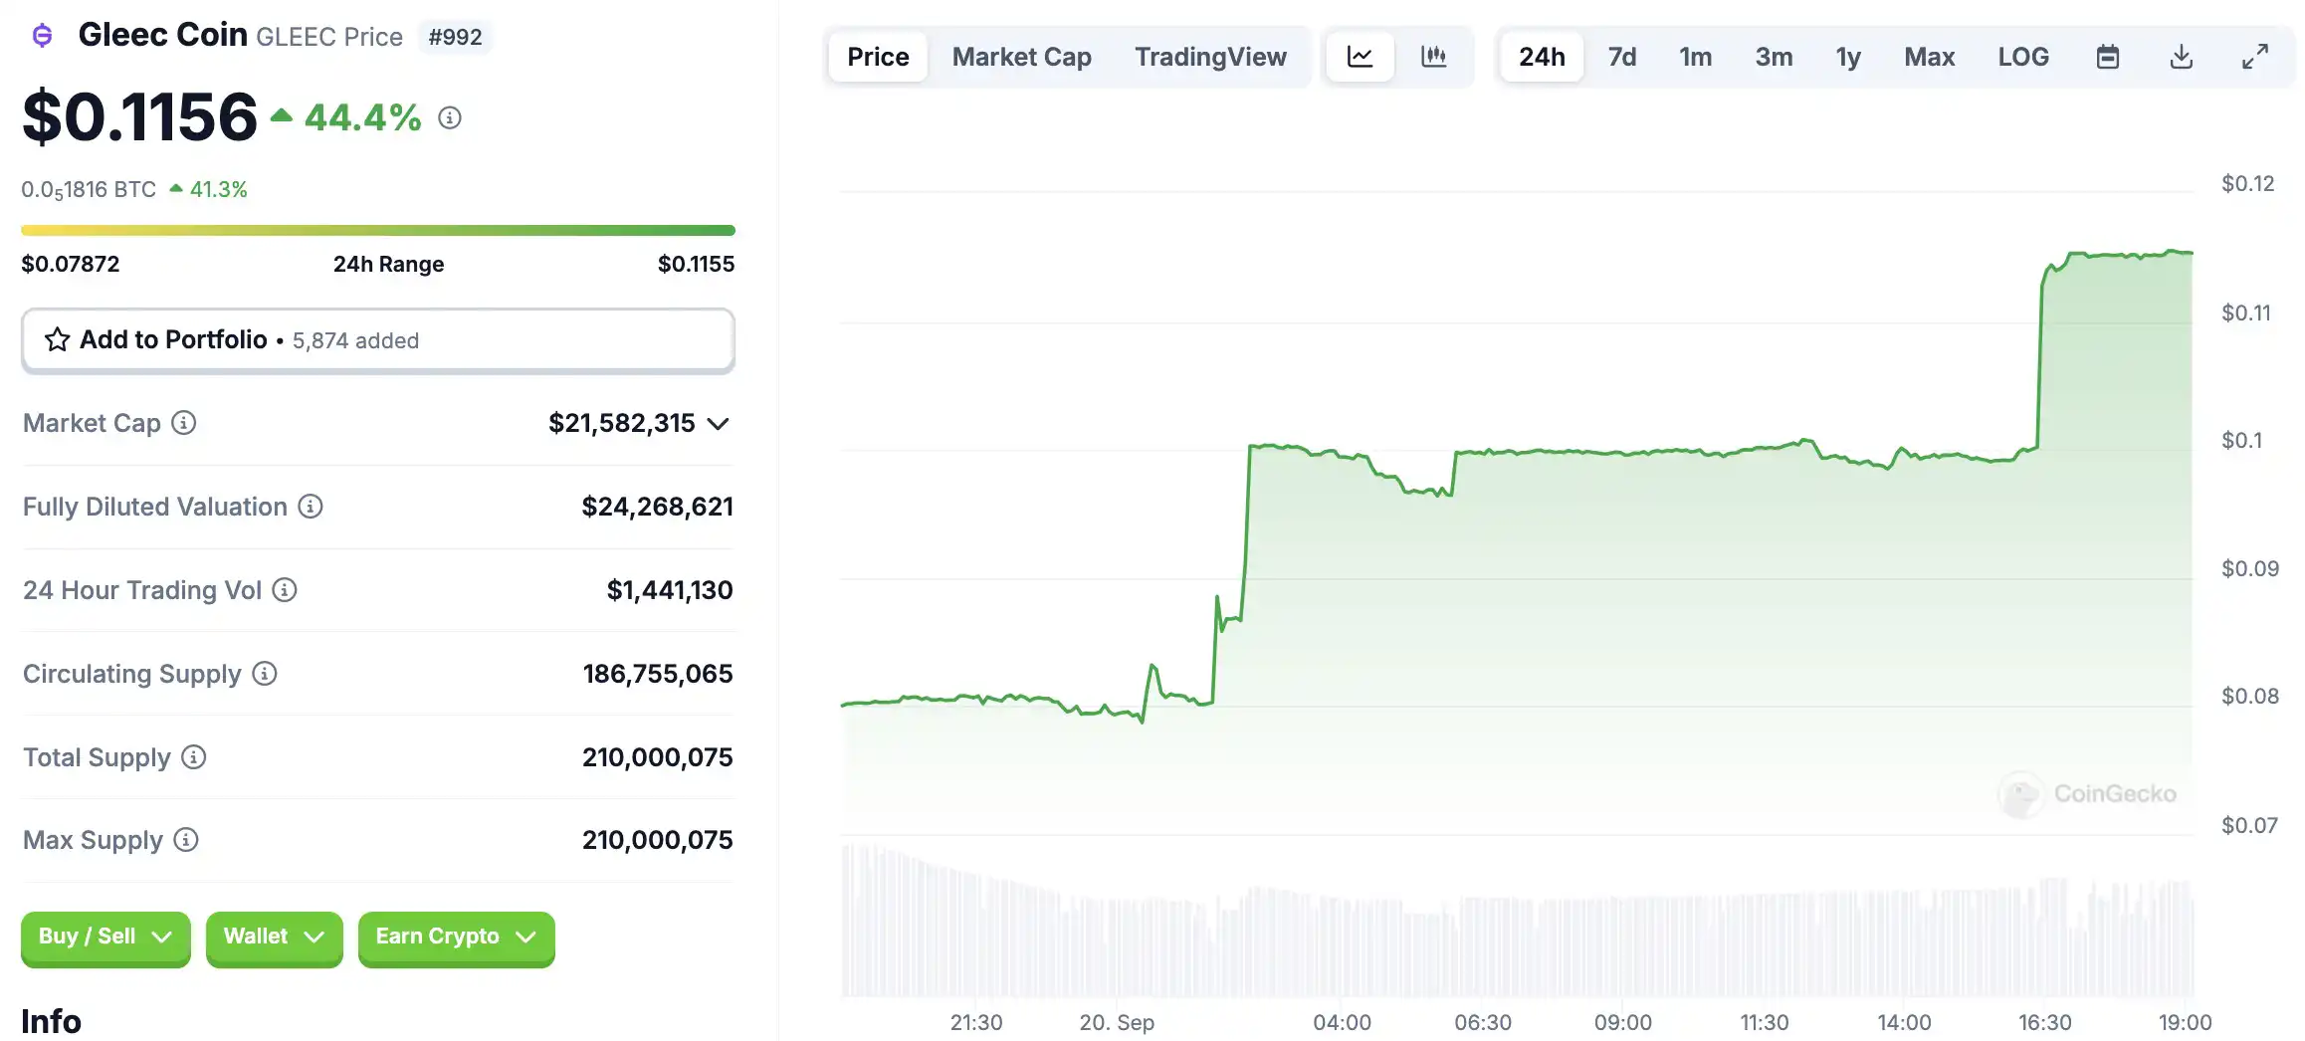
Task: Open the calendar date range picker
Action: 2107,57
